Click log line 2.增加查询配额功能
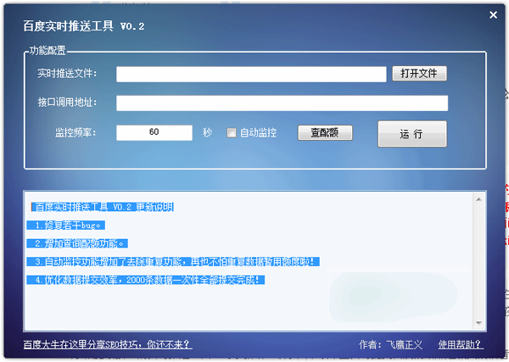The image size is (509, 362). point(77,243)
